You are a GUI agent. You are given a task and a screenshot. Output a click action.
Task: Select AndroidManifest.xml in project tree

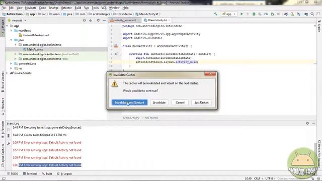[34, 35]
